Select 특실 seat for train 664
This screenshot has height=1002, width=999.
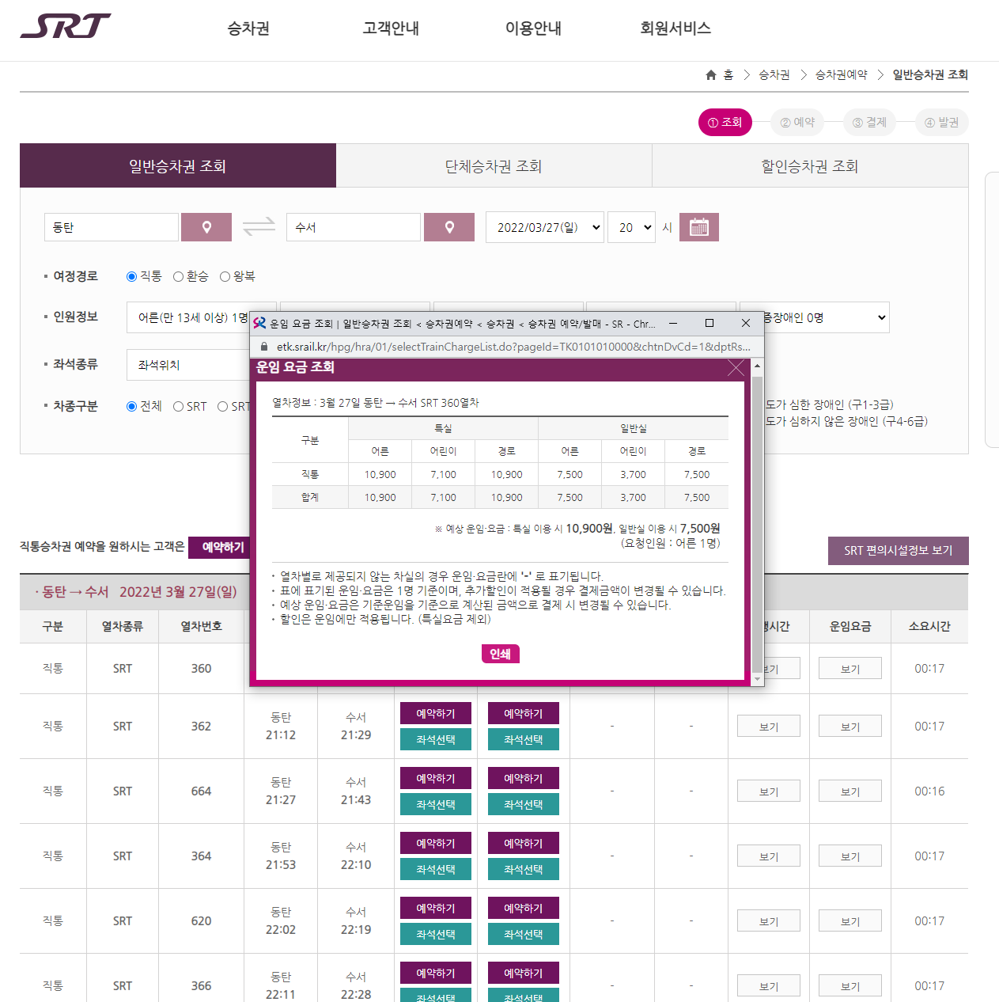pos(436,804)
